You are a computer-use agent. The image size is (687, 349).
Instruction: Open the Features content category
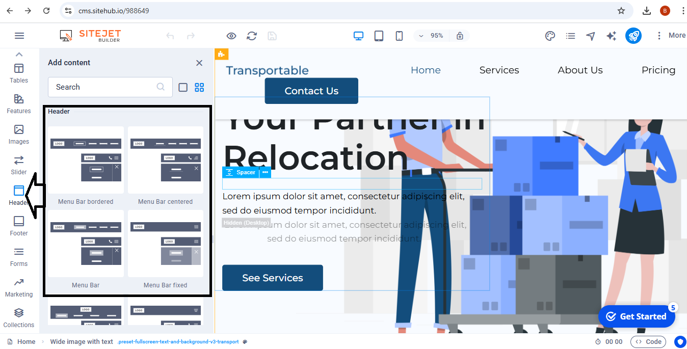tap(19, 103)
